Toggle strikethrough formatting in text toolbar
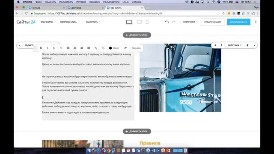 pyautogui.click(x=61, y=48)
